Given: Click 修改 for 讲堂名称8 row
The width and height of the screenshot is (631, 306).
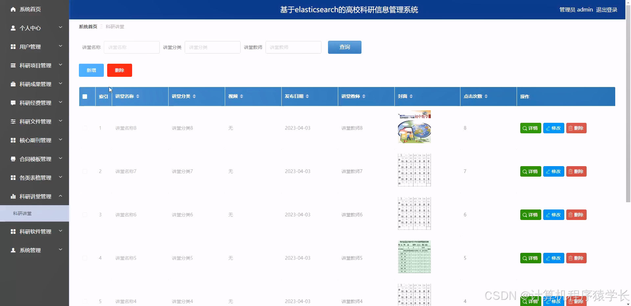Looking at the screenshot, I should pyautogui.click(x=554, y=128).
